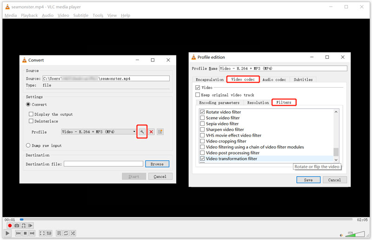Click Save in Profile edition
This screenshot has height=240, width=372.
pos(308,180)
